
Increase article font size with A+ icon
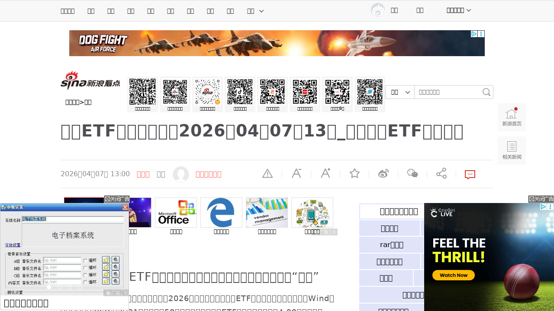[325, 173]
